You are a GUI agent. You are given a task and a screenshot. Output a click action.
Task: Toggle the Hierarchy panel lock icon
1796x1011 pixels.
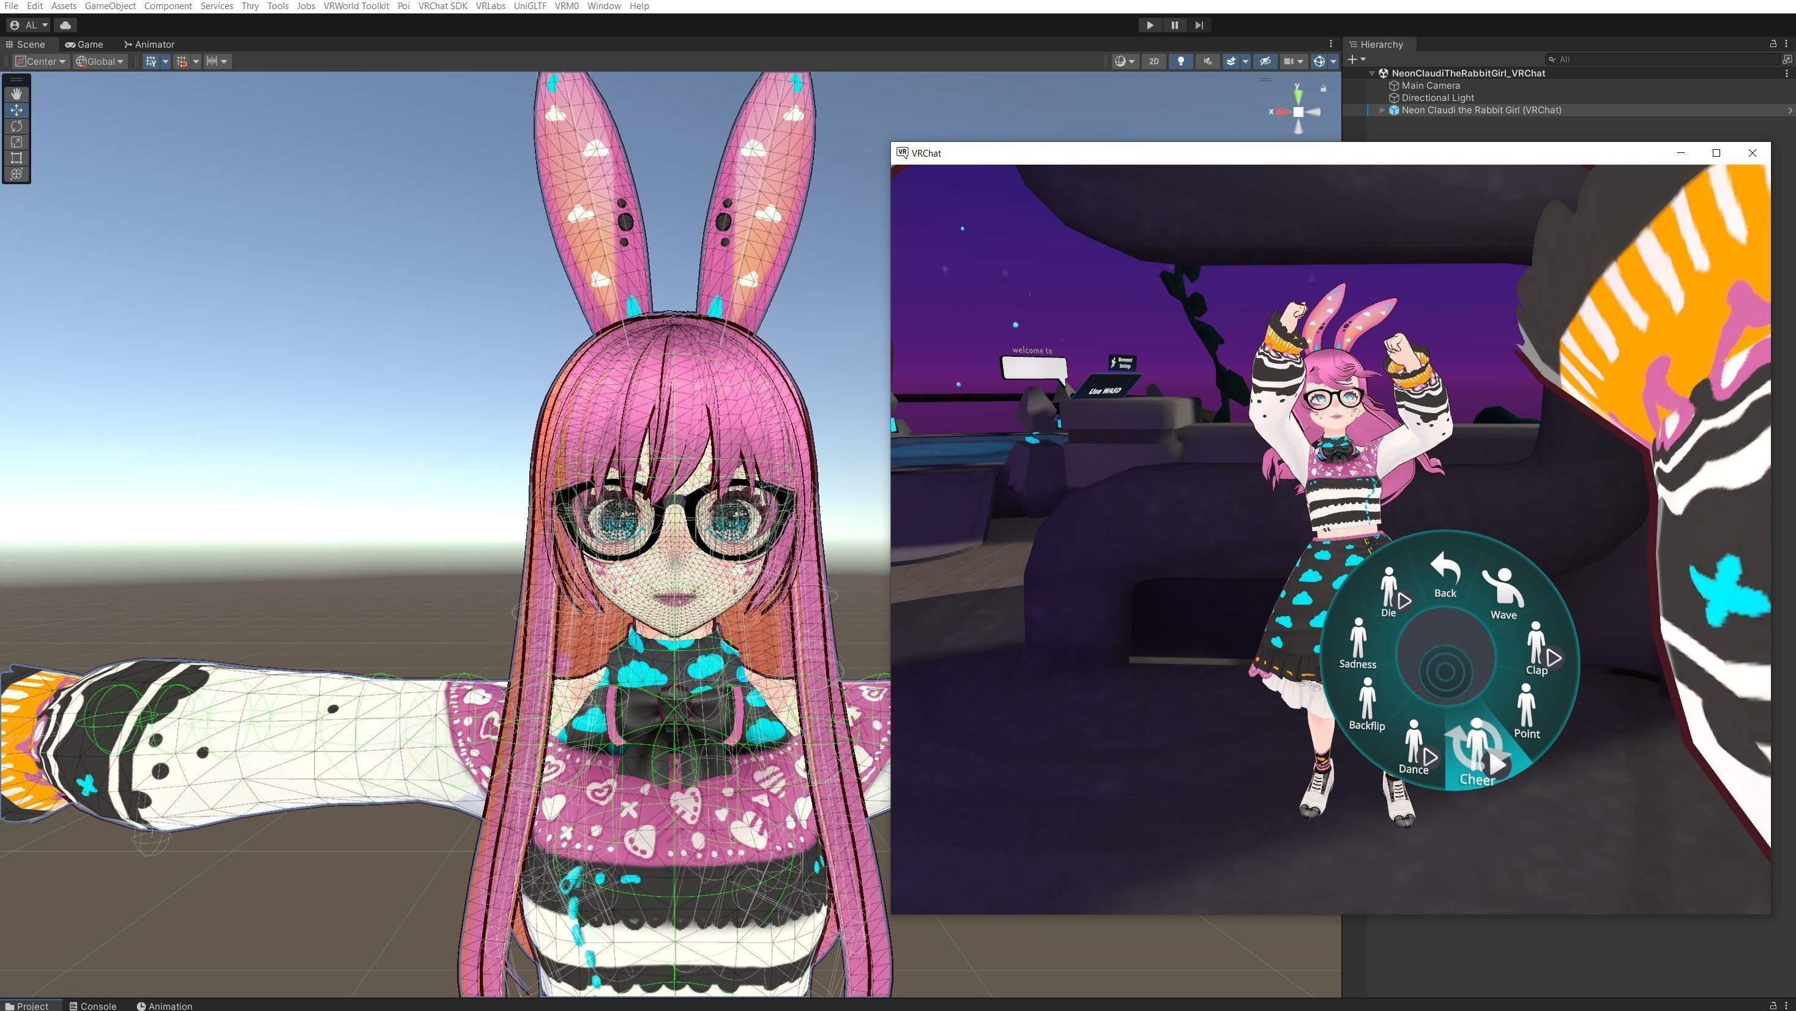point(1773,44)
